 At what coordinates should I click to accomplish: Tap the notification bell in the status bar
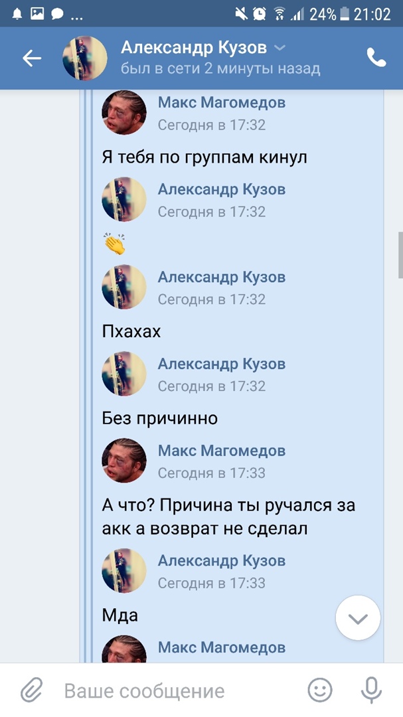17,13
